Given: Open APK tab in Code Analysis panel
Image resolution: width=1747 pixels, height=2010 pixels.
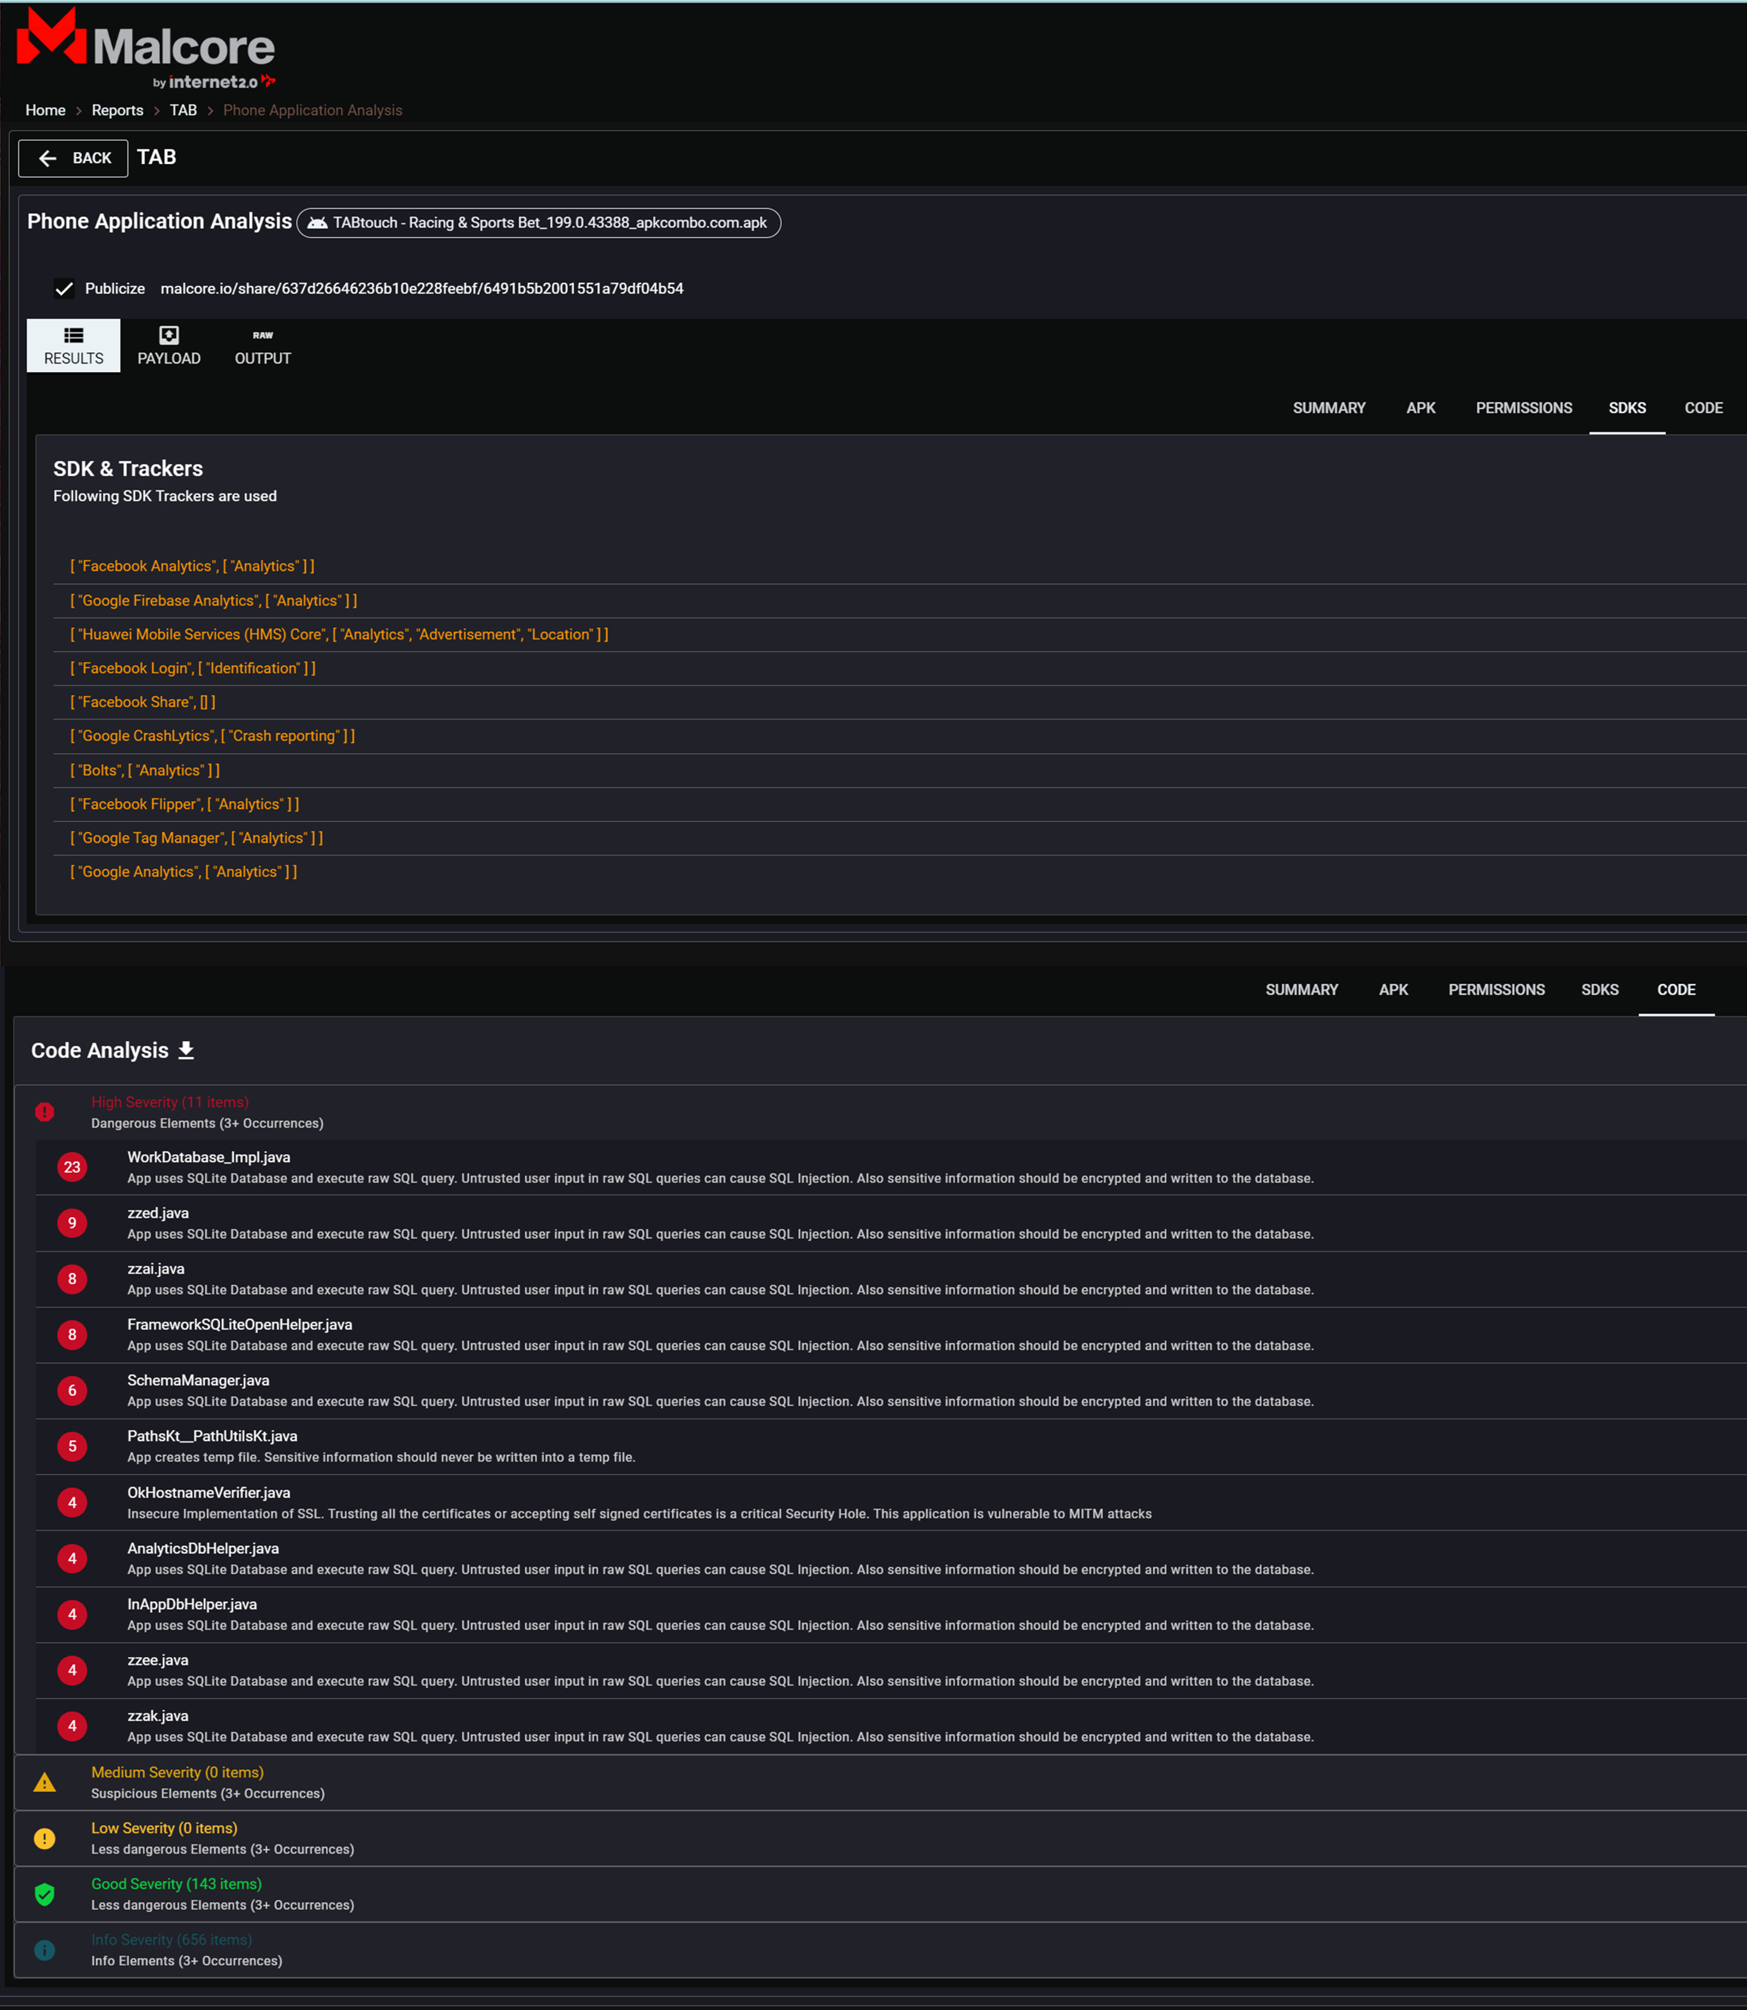Looking at the screenshot, I should 1393,989.
